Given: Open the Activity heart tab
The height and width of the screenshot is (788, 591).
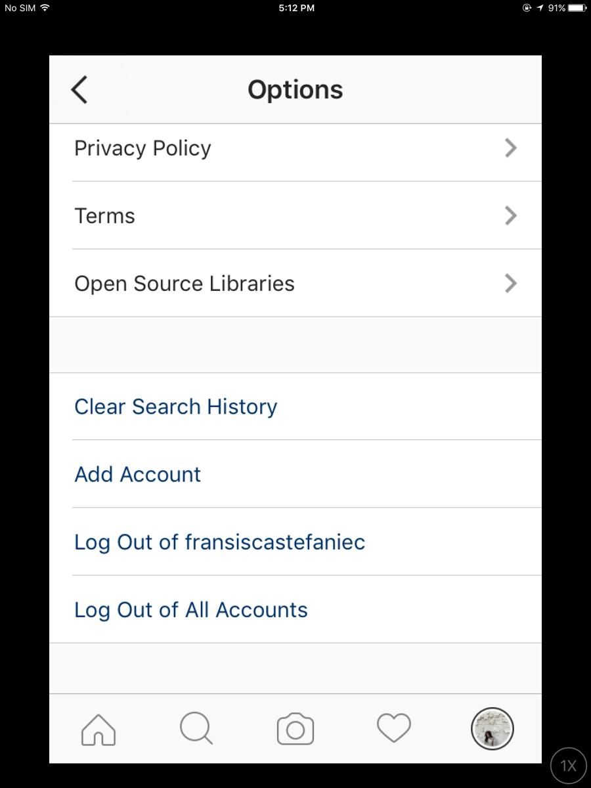Looking at the screenshot, I should pyautogui.click(x=394, y=729).
